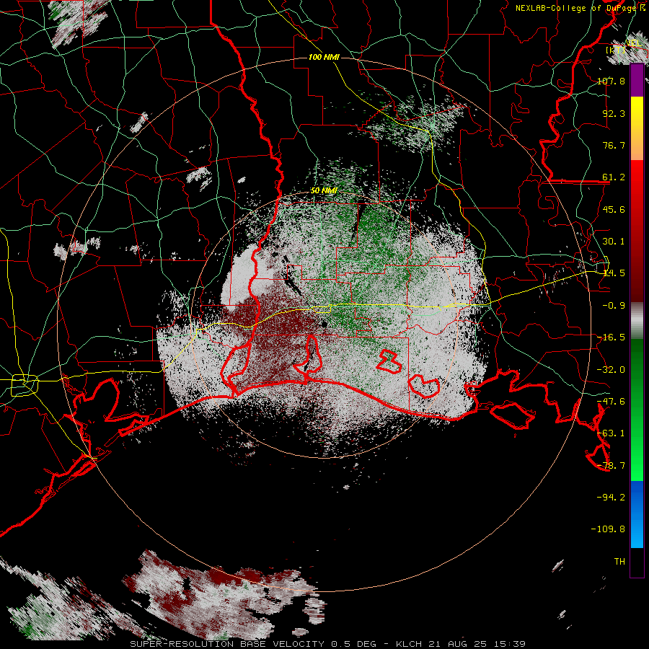The height and width of the screenshot is (649, 649).
Task: Click the 45.6 velocity scale label
Action: pos(614,209)
